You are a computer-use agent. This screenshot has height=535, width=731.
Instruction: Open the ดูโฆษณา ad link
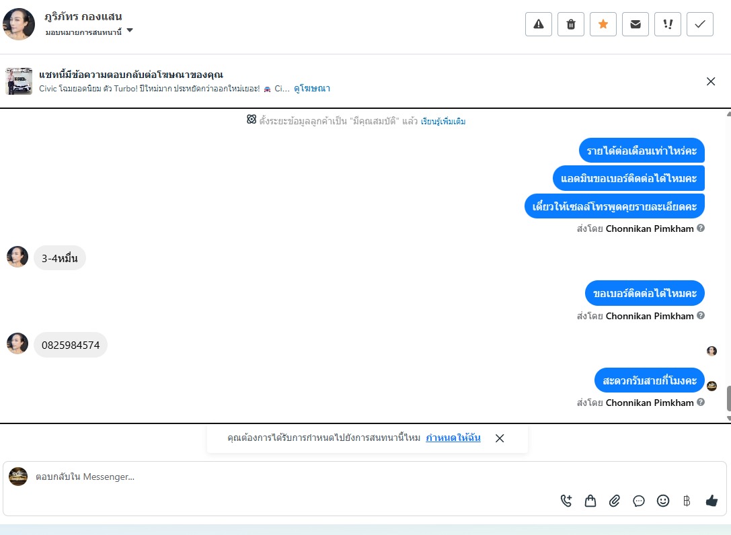tap(312, 88)
